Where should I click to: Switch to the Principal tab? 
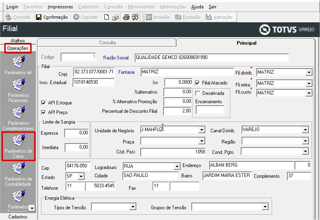point(246,43)
